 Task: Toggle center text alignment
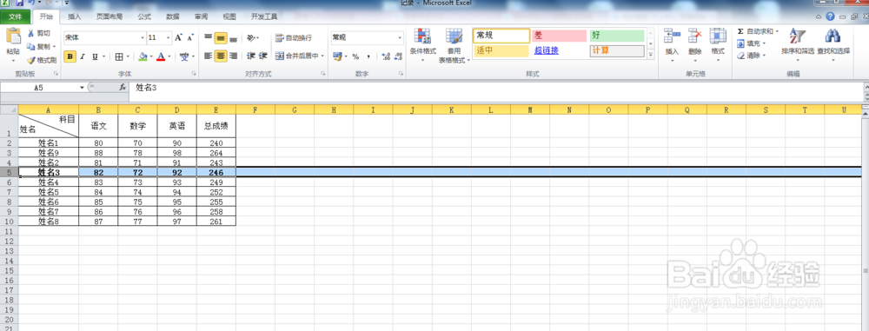click(x=221, y=56)
